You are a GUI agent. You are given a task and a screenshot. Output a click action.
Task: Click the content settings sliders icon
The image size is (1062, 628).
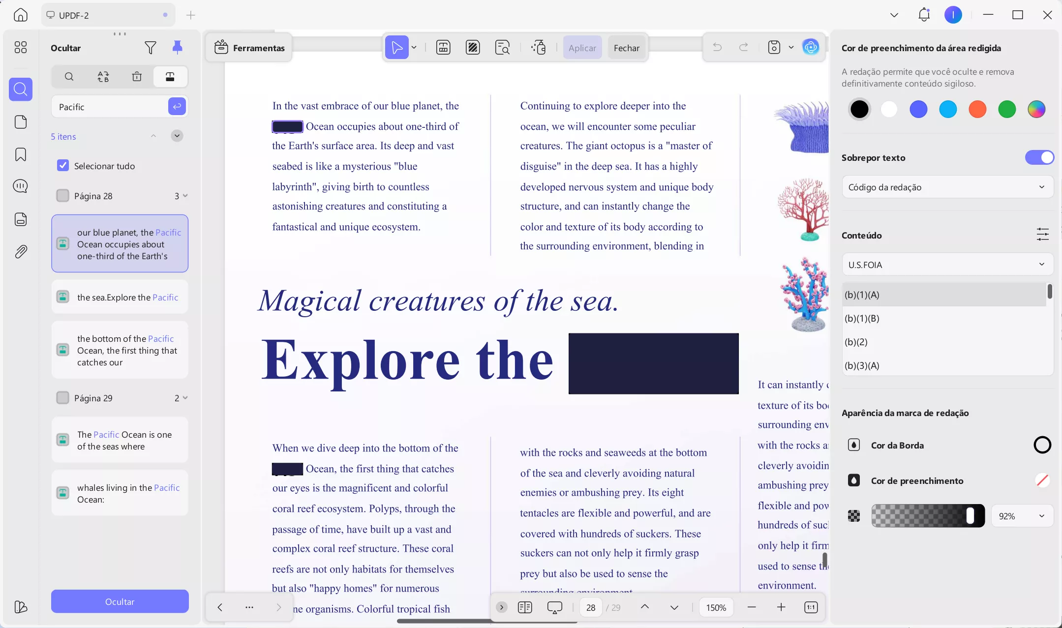(1042, 235)
